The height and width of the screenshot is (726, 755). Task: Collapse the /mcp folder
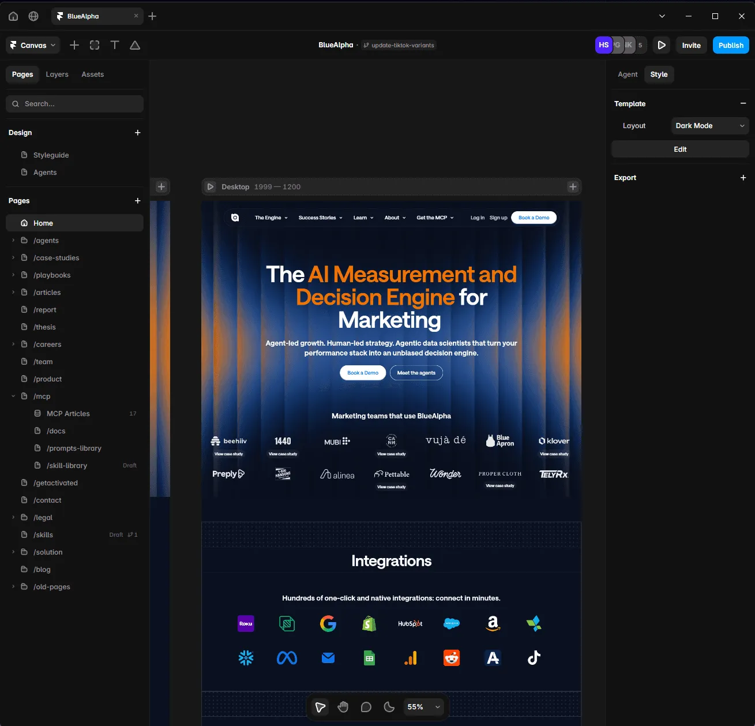pos(13,396)
